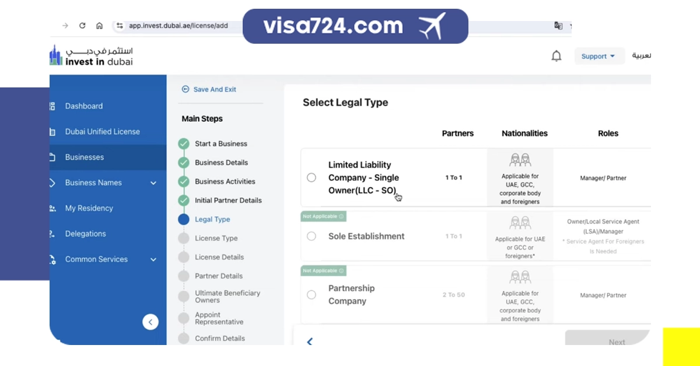Viewport: 700px width, 366px height.
Task: Click the Next button
Action: [607, 341]
